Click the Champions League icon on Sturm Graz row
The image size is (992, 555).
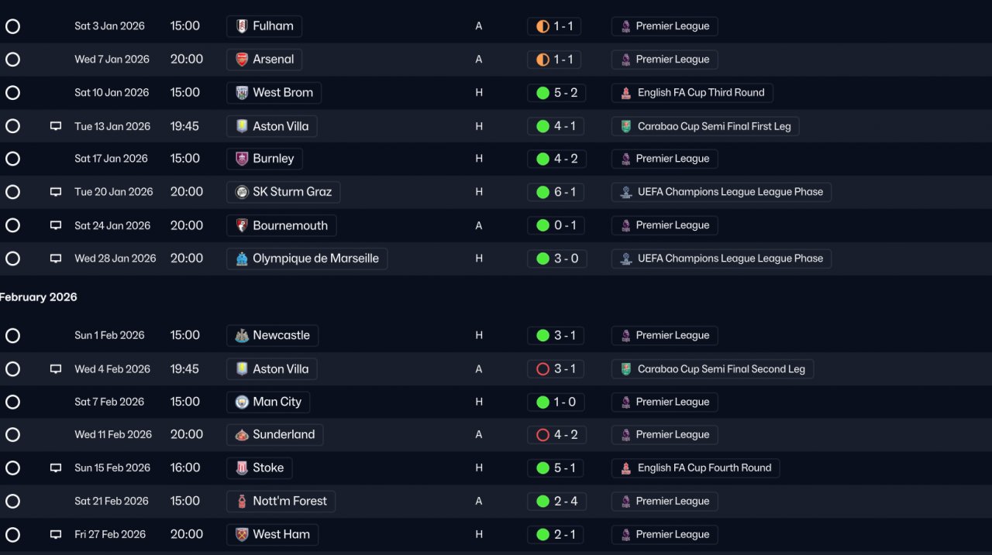(x=626, y=192)
